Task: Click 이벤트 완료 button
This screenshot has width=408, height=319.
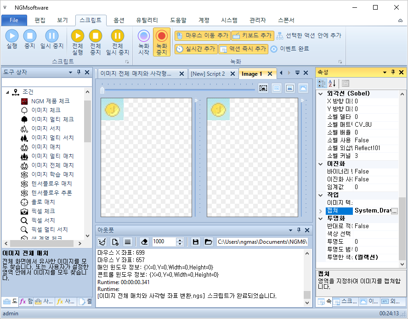Action: 289,49
